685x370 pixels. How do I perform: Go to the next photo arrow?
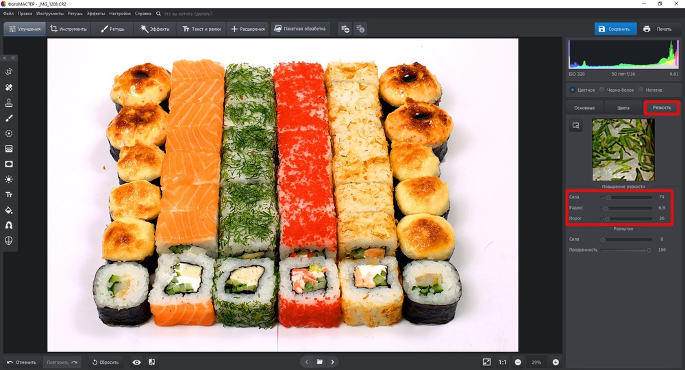point(332,362)
